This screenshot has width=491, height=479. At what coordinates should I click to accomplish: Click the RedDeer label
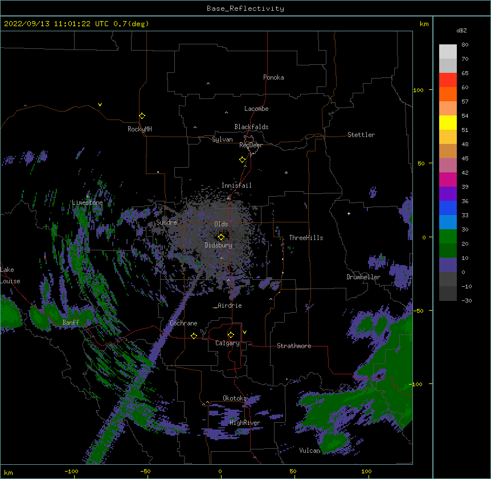coord(251,145)
